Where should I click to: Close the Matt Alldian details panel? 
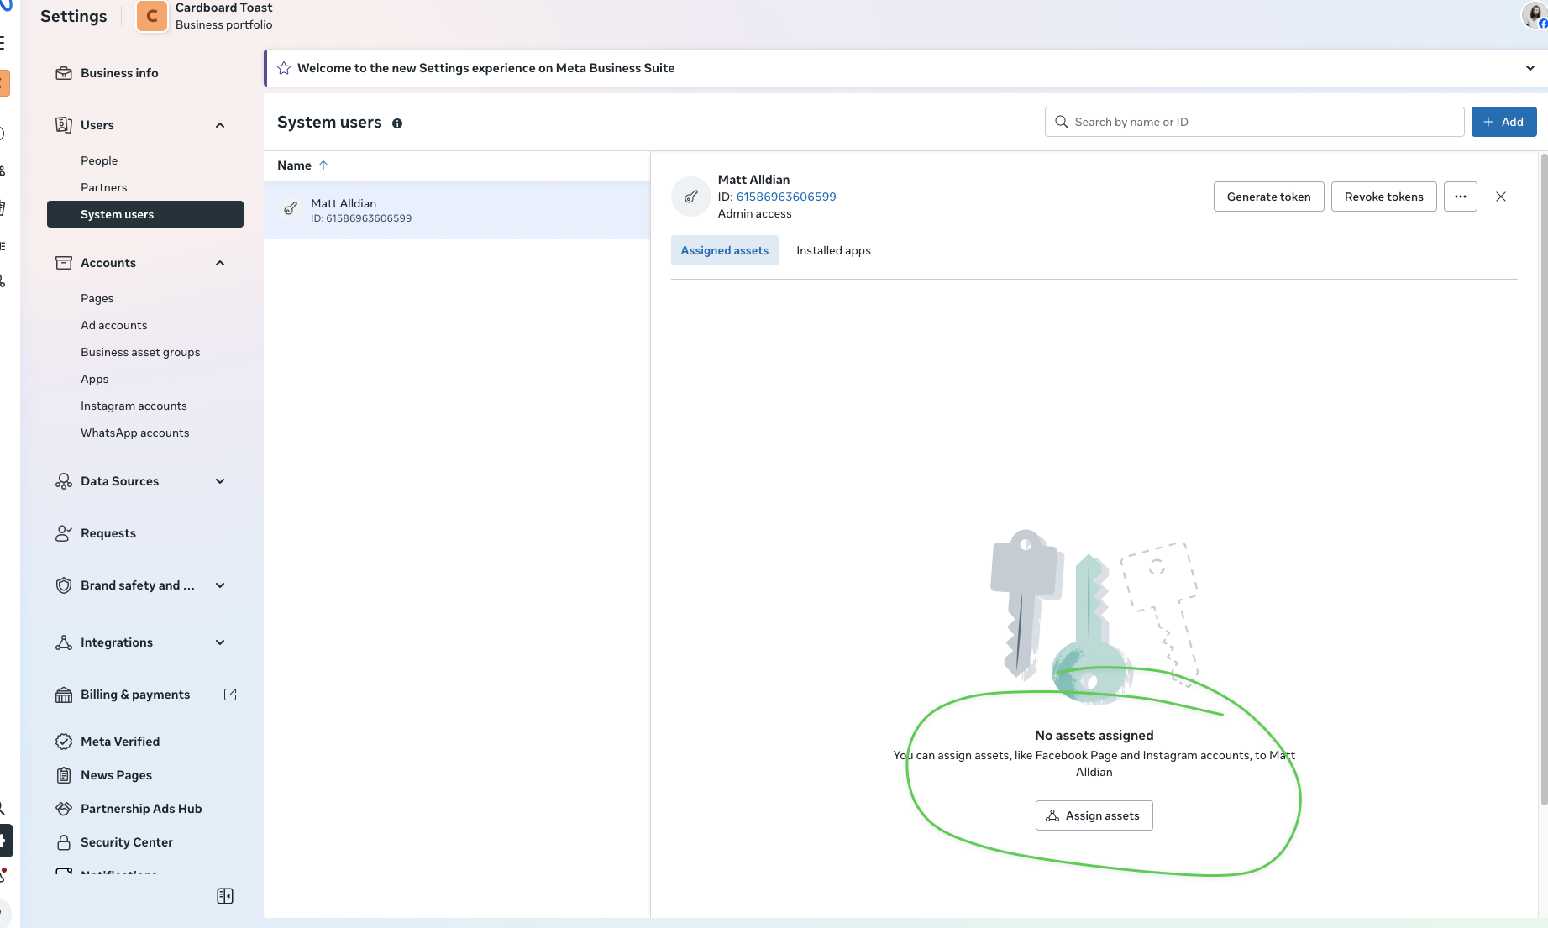point(1501,197)
